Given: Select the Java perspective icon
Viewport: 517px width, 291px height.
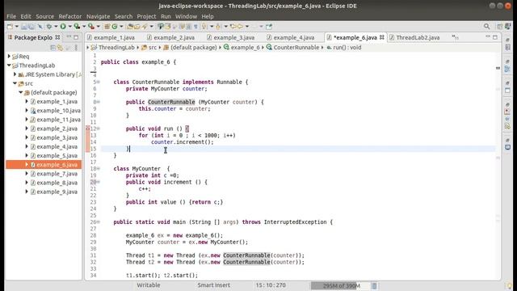Looking at the screenshot, I should [508, 27].
